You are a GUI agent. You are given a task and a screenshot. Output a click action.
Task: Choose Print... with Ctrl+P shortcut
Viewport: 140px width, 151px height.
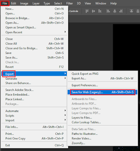click(x=35, y=134)
